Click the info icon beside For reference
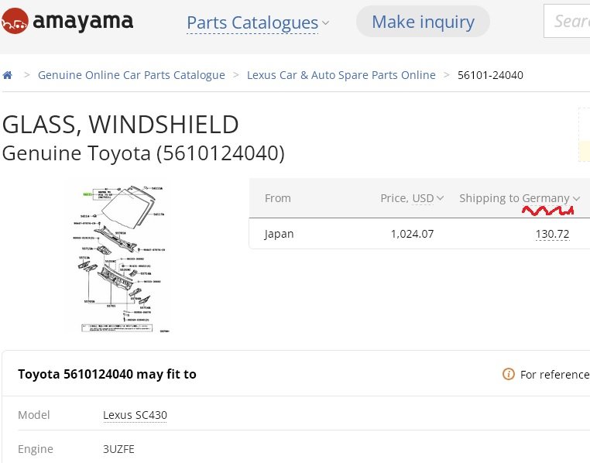Image resolution: width=590 pixels, height=463 pixels. [509, 374]
